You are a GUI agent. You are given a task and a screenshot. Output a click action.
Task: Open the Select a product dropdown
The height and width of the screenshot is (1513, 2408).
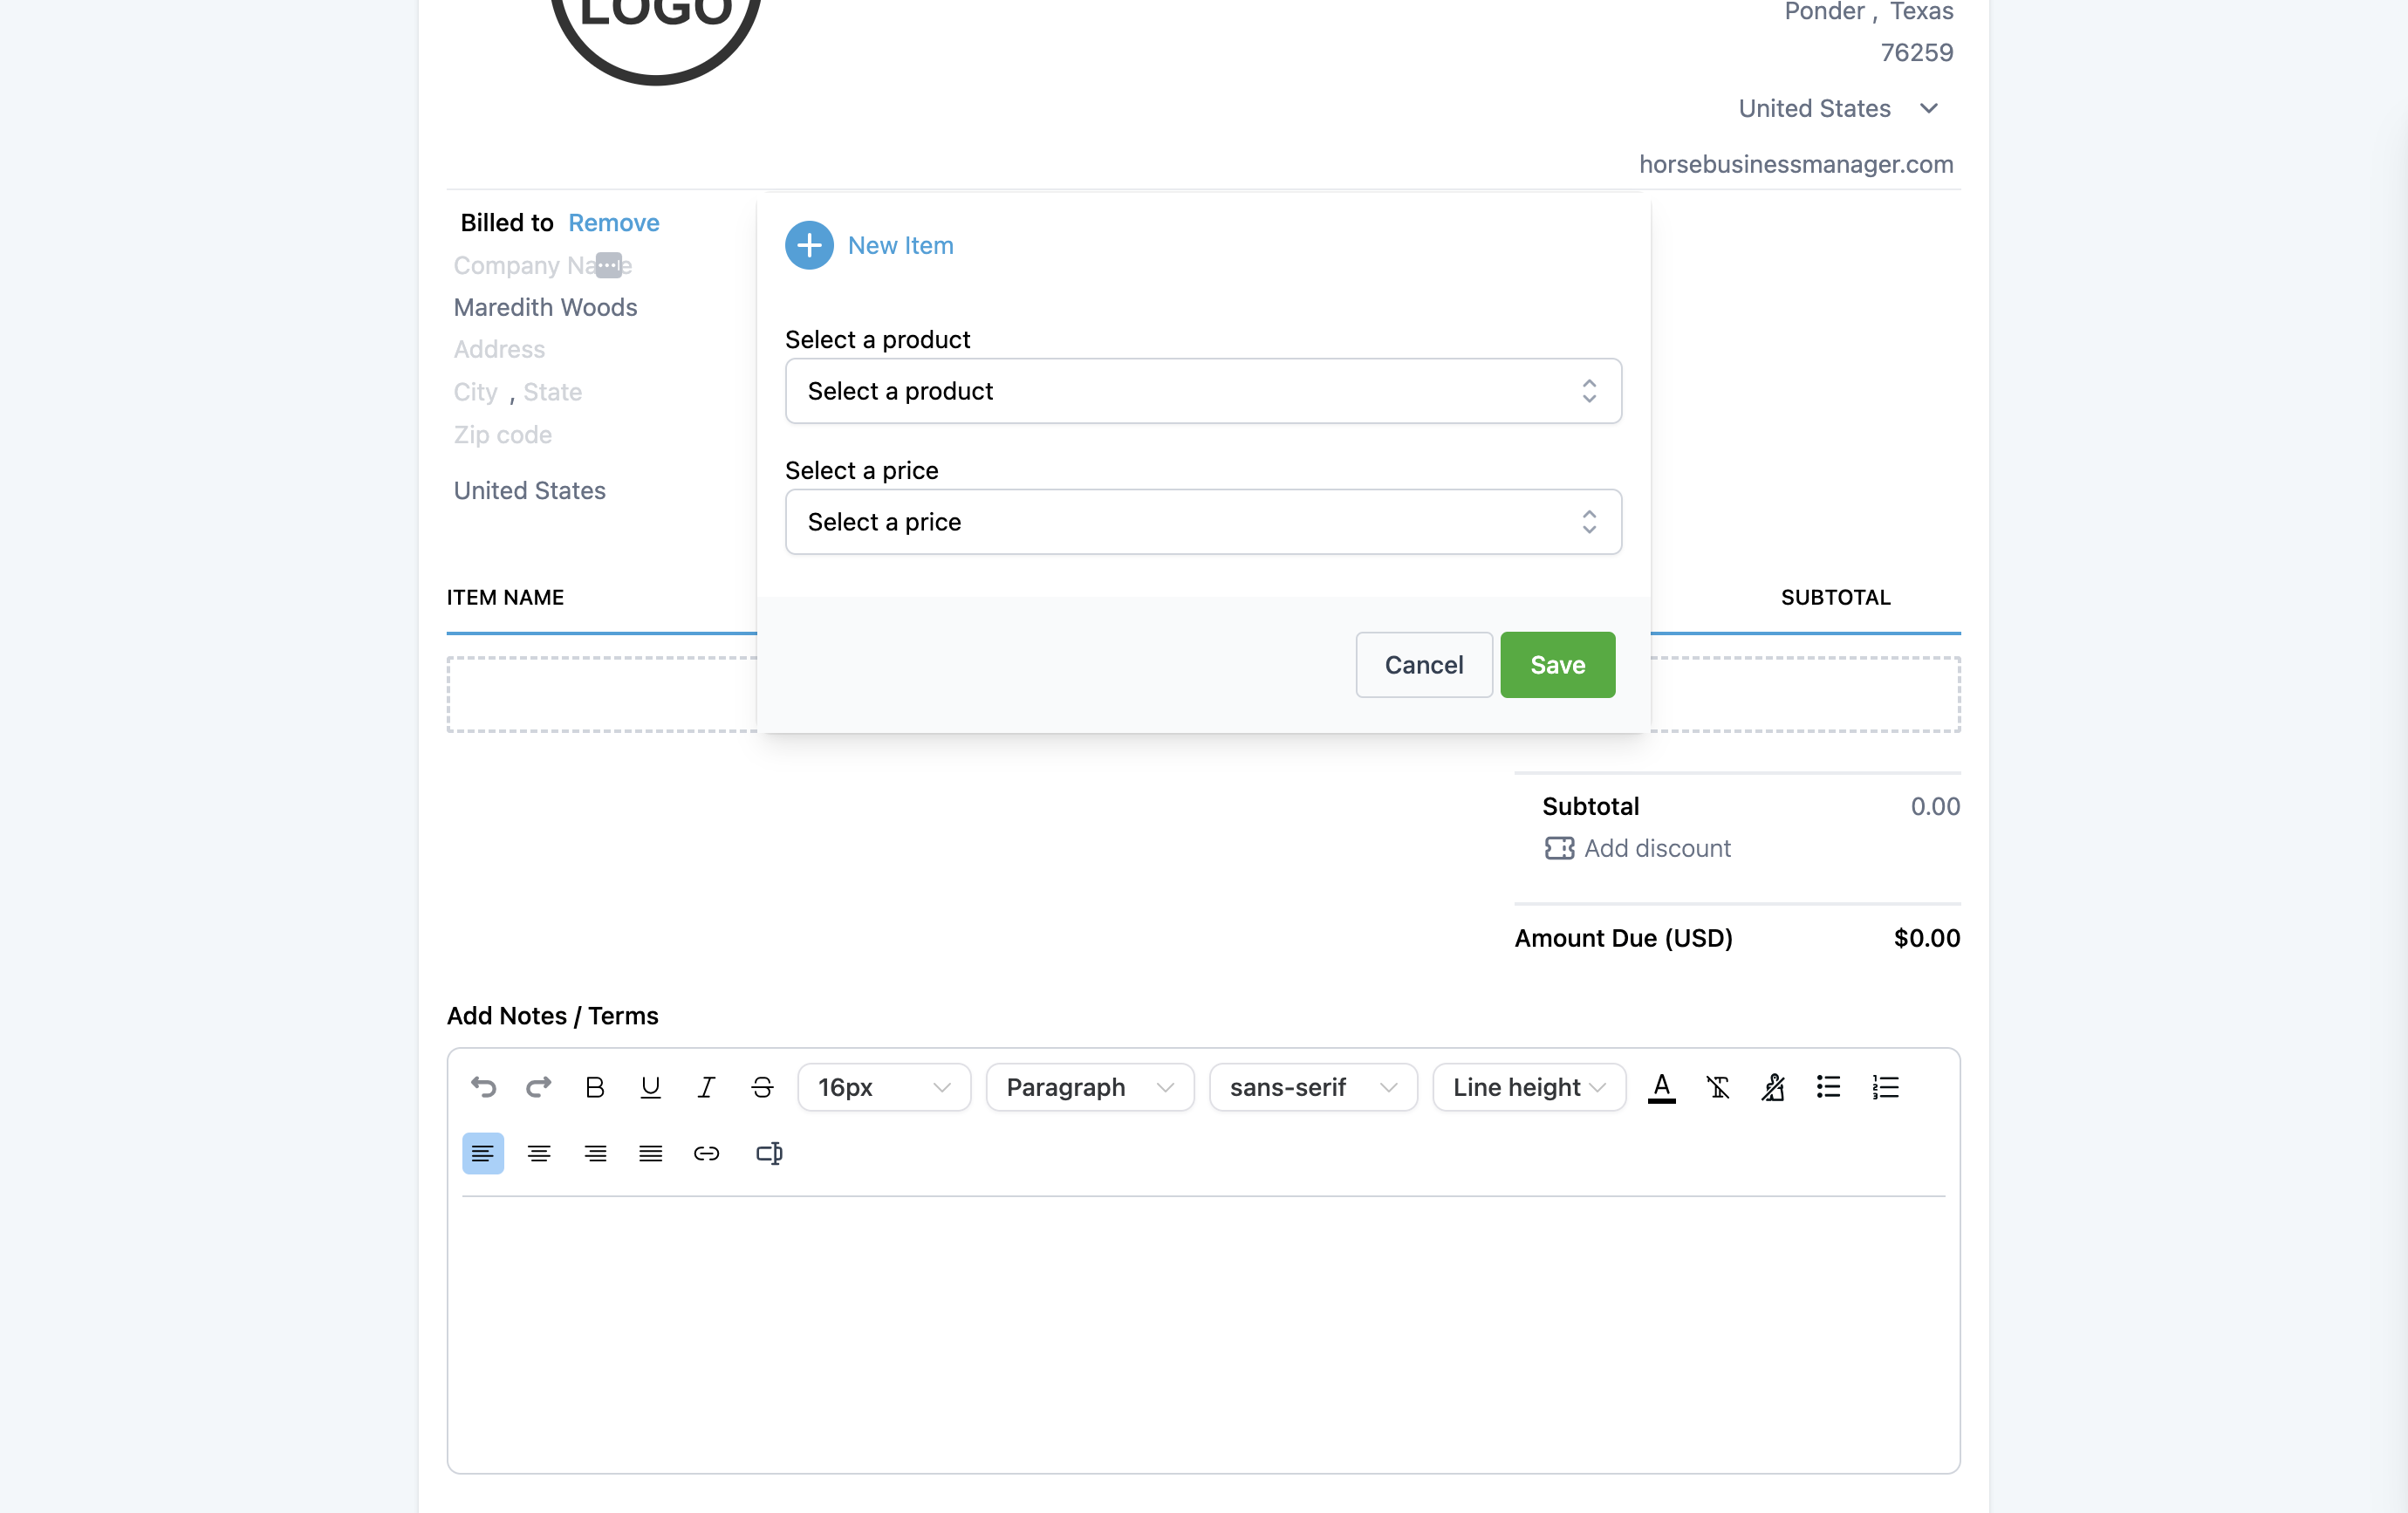[1203, 391]
